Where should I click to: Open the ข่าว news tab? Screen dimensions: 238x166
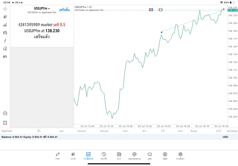[119, 156]
